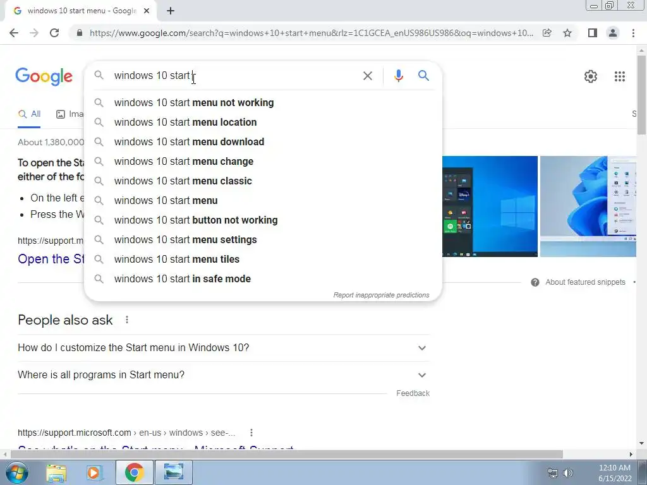Clear the search box text

[x=367, y=76]
